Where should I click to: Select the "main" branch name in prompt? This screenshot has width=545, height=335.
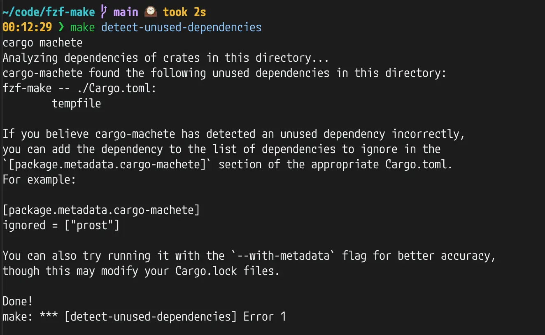[126, 12]
